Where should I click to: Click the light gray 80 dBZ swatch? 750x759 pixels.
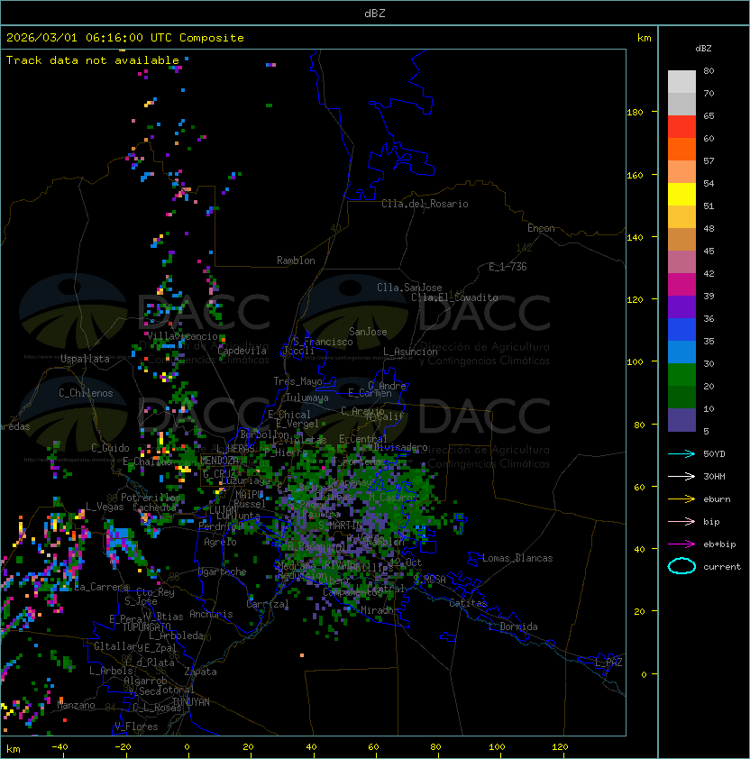pos(681,82)
